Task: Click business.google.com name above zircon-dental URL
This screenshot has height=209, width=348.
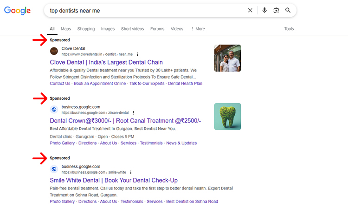Action: coord(81,107)
